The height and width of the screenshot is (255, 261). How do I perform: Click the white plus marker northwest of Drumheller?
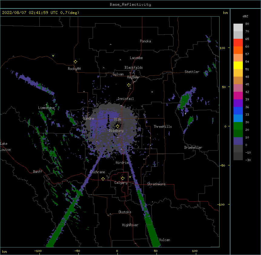coord(185,114)
